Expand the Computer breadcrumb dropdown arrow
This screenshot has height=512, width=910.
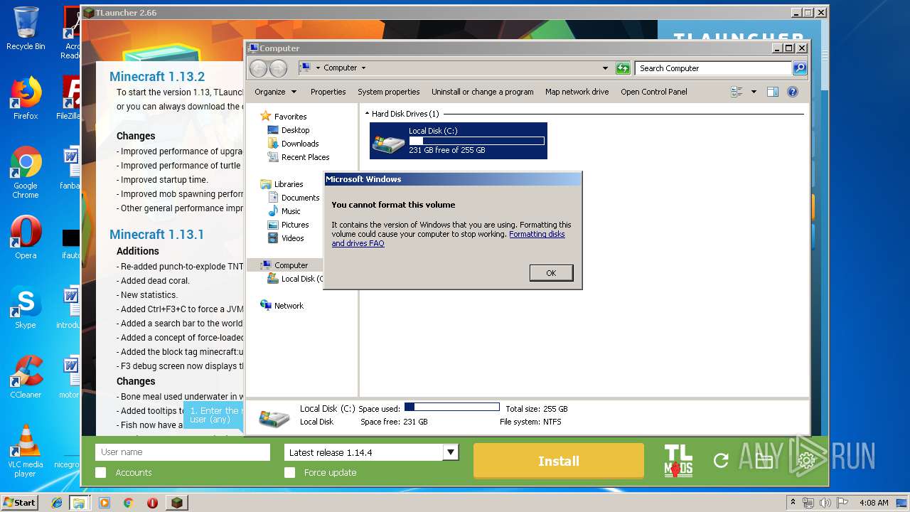(363, 68)
